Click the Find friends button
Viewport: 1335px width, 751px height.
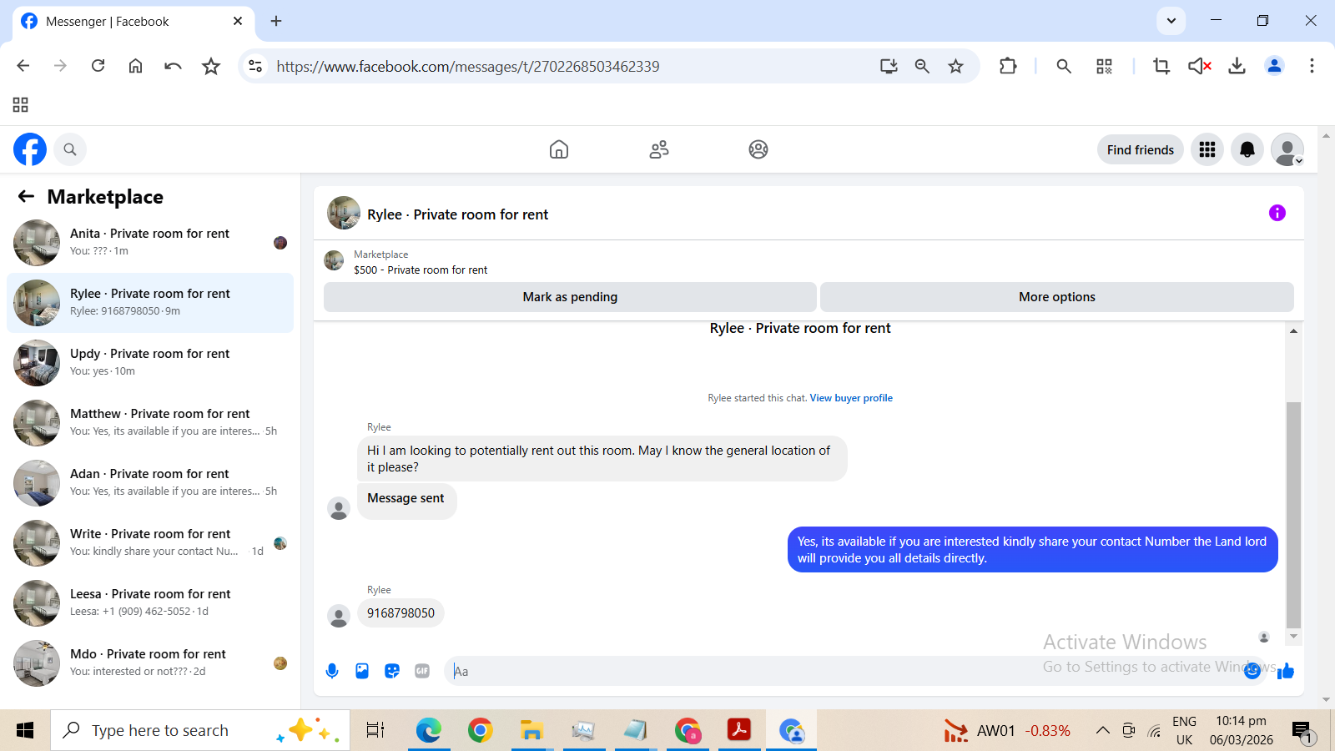[1141, 149]
